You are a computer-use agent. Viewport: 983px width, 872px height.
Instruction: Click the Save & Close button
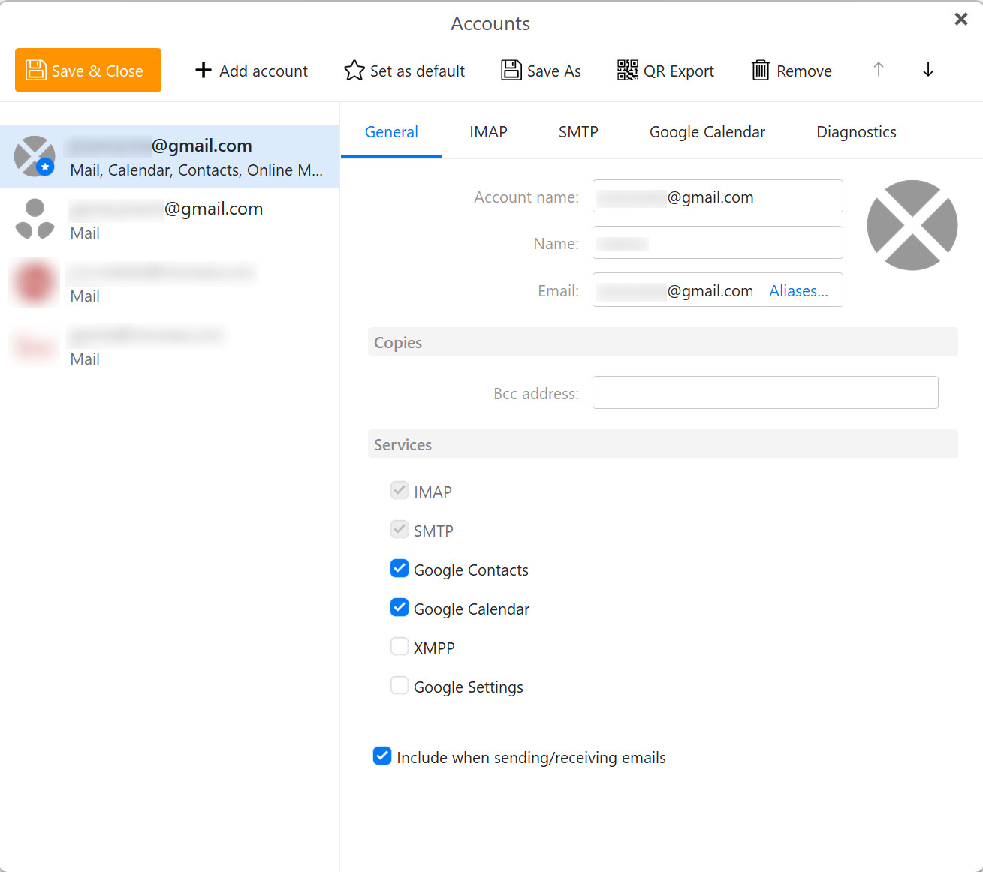click(x=88, y=70)
